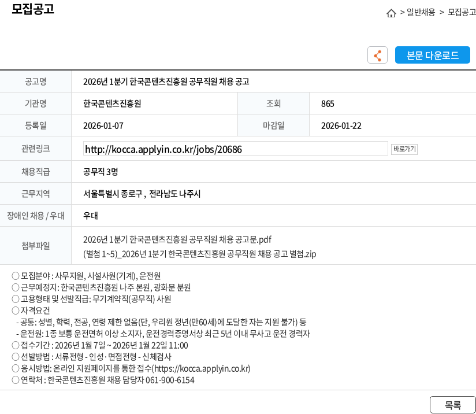Click the 공통 qualification line about 정년
The image size is (476, 414).
161,322
